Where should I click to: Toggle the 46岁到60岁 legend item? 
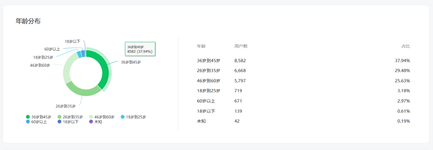[101, 117]
